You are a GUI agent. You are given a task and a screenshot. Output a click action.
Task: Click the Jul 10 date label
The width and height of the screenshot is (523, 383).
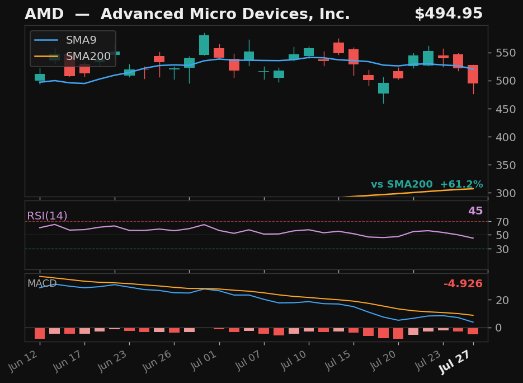point(292,361)
